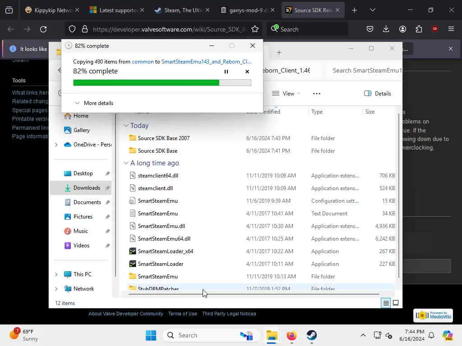Open the Firefox extensions puzzle icon
The width and height of the screenshot is (462, 346).
pos(419,29)
